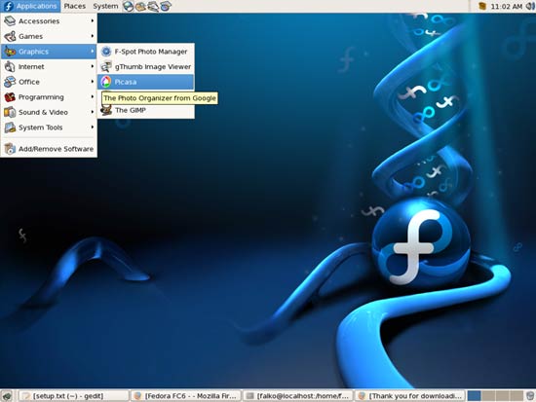The image size is (536, 402).
Task: Expand the Sound & Video submenu
Action: (x=49, y=112)
